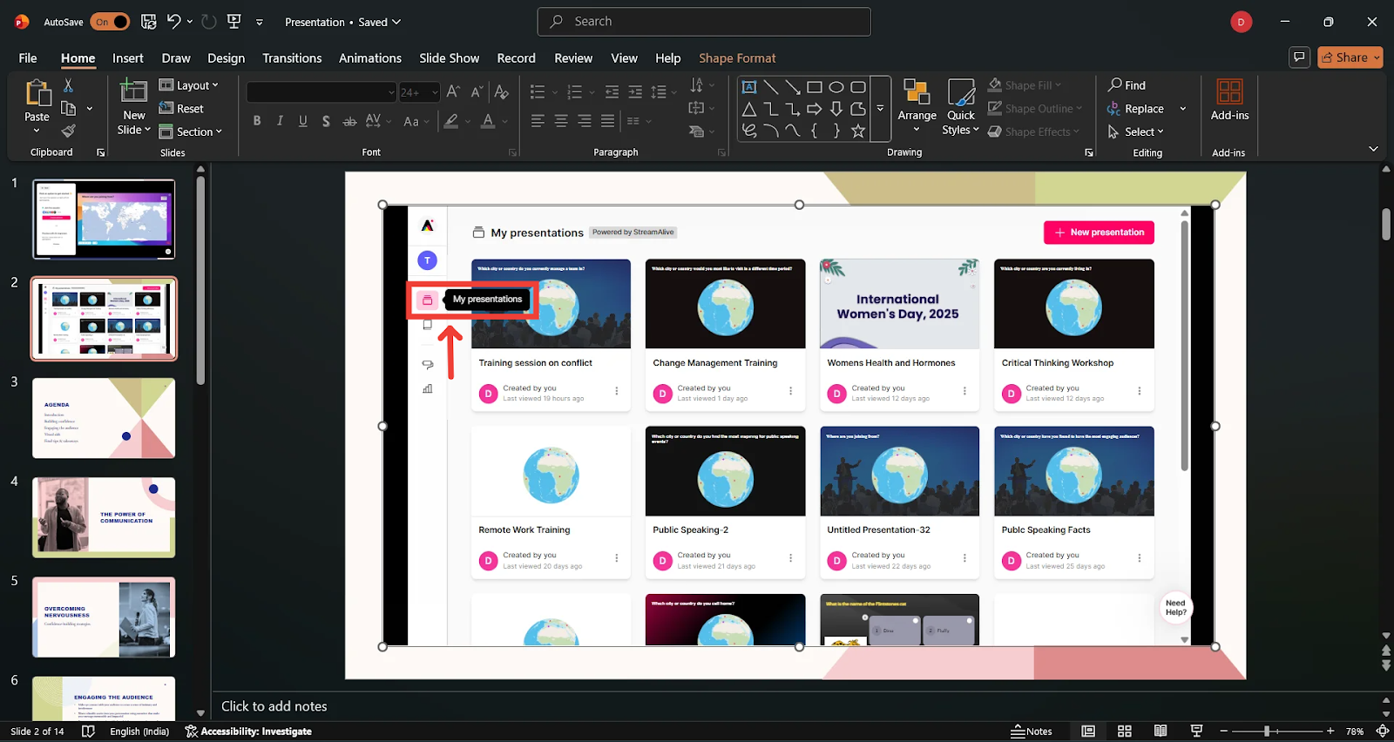The image size is (1394, 742).
Task: Expand the Layout dropdown
Action: click(189, 85)
